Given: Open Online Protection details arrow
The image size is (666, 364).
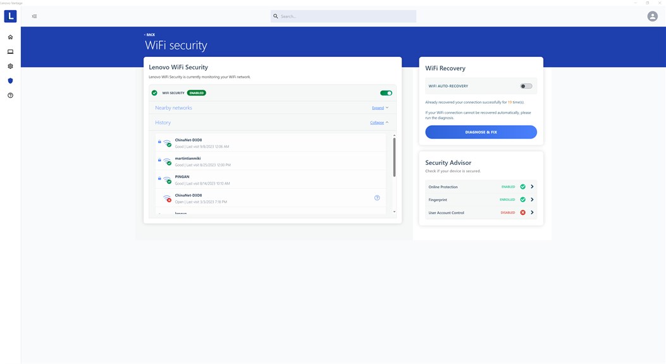Looking at the screenshot, I should [532, 186].
